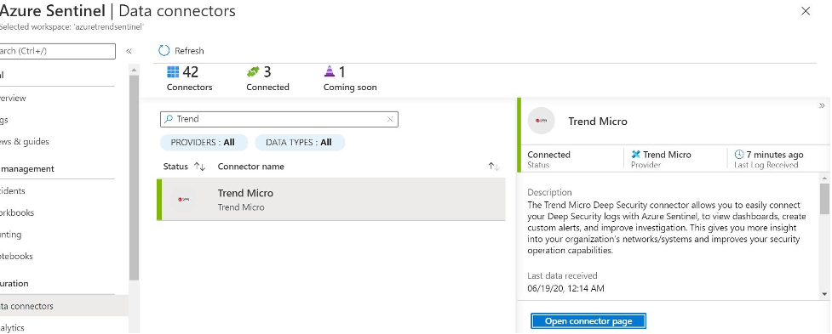Click Open connector page button
Screen dimensions: 832x334
pyautogui.click(x=588, y=320)
